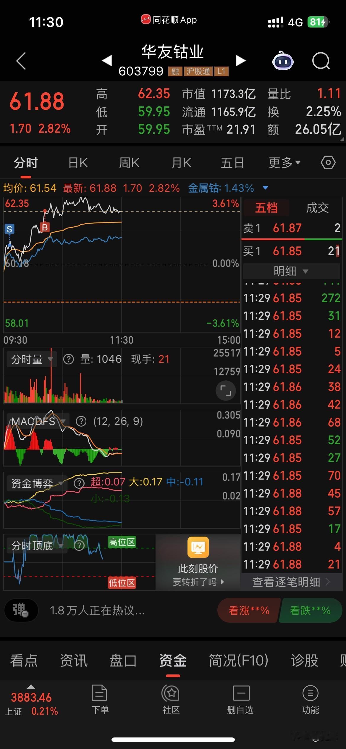Tap the 买1 61.85 bid row
Image resolution: width=346 pixels, height=749 pixels.
pyautogui.click(x=291, y=251)
